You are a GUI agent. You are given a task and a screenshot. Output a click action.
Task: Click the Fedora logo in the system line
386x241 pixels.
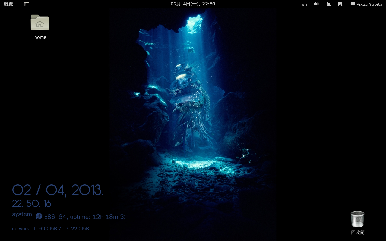point(39,216)
